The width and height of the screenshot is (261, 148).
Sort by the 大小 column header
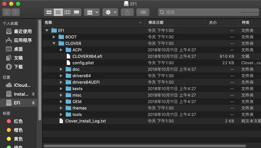(x=221, y=23)
